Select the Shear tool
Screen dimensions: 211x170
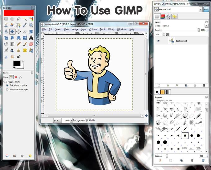coord(12,38)
